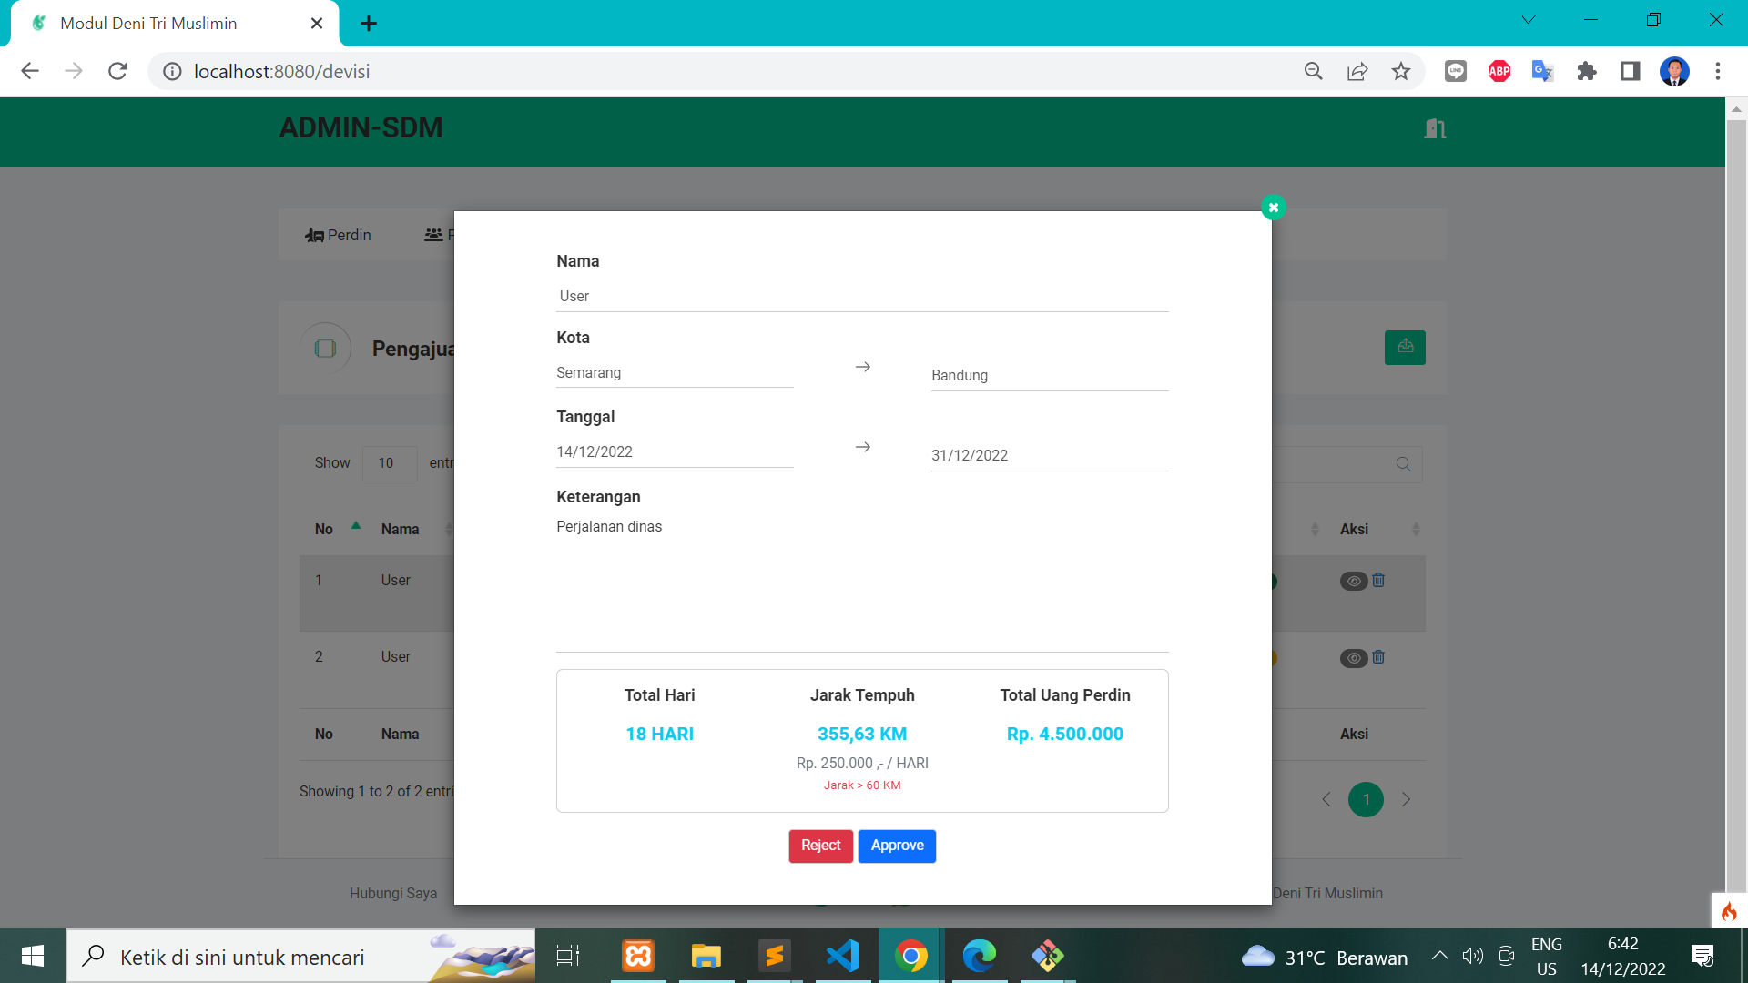Open the Perdin menu tab
The height and width of the screenshot is (983, 1748).
point(338,235)
